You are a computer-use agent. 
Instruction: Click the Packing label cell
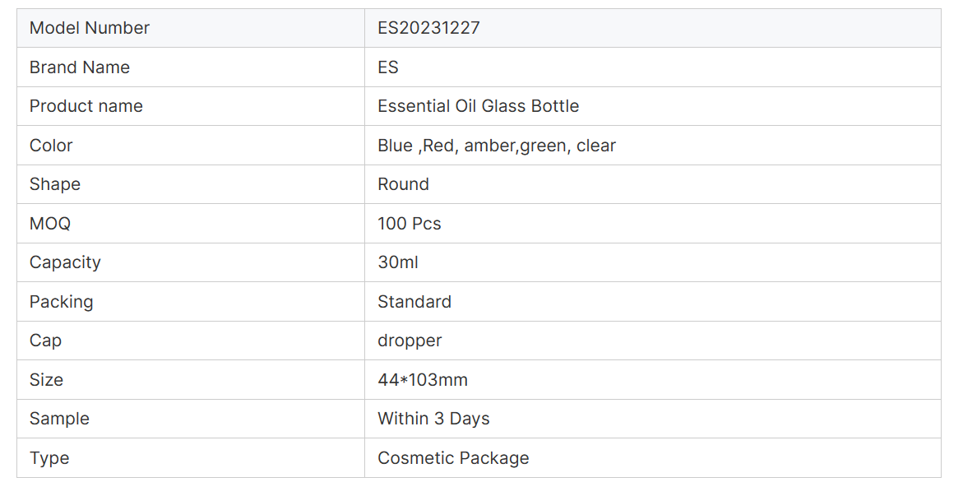click(x=191, y=301)
